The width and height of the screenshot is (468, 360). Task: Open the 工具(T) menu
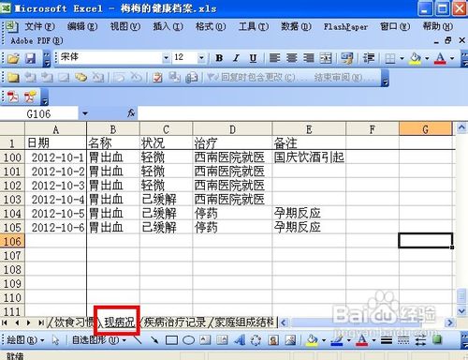254,26
